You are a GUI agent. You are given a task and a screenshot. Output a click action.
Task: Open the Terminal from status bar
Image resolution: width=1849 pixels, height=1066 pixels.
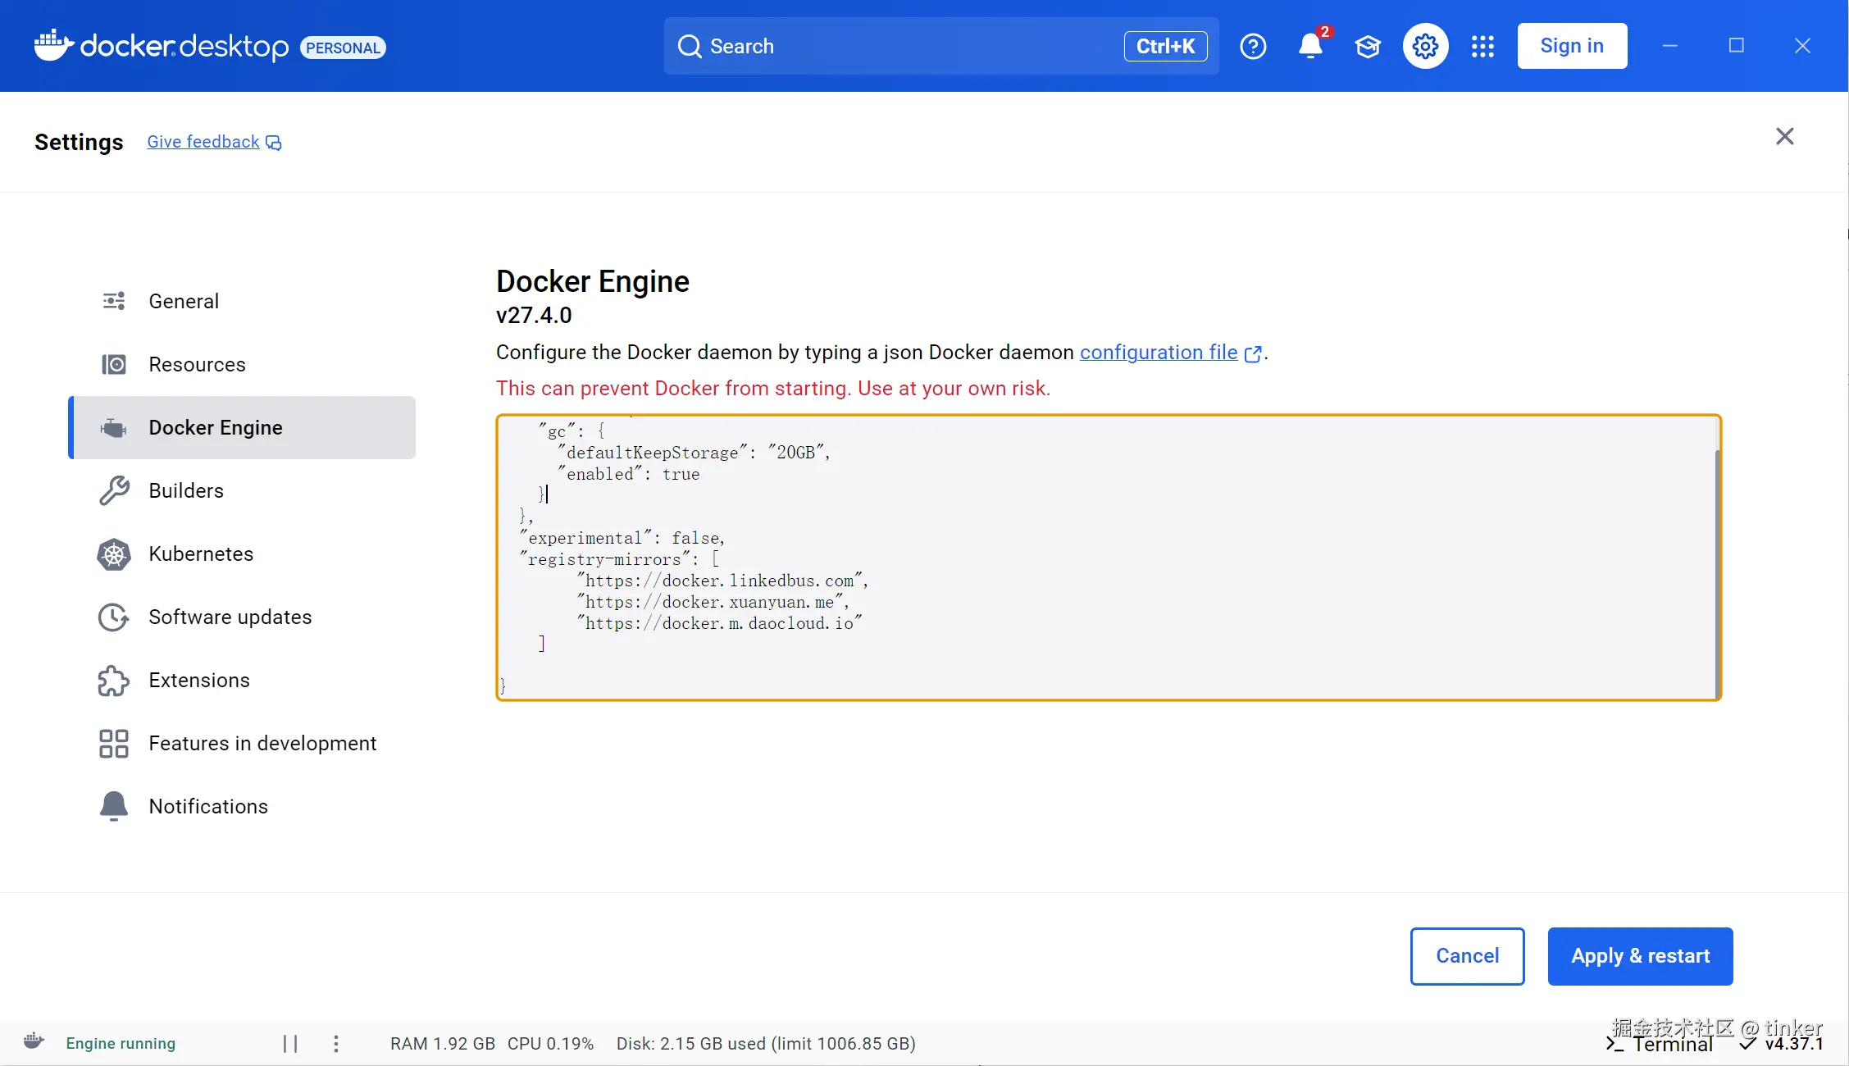pyautogui.click(x=1660, y=1045)
